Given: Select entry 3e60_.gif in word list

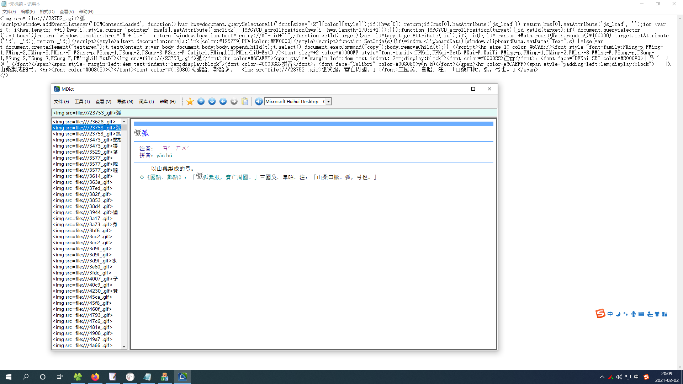Looking at the screenshot, I should 87,267.
